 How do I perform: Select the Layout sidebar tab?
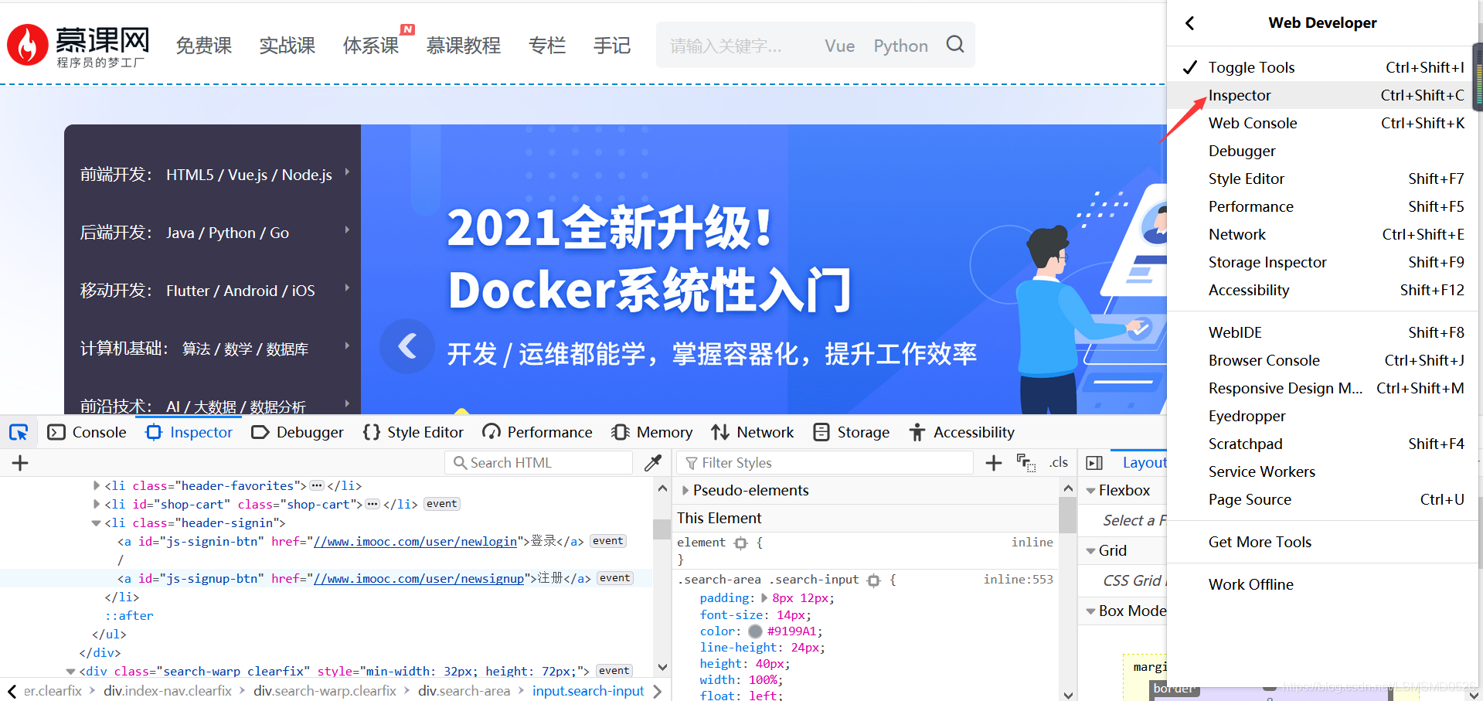(x=1144, y=462)
